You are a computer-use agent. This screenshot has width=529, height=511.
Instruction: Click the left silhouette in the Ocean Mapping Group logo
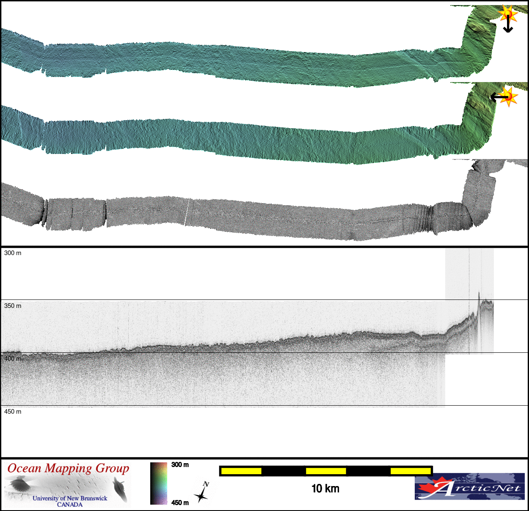tap(19, 484)
